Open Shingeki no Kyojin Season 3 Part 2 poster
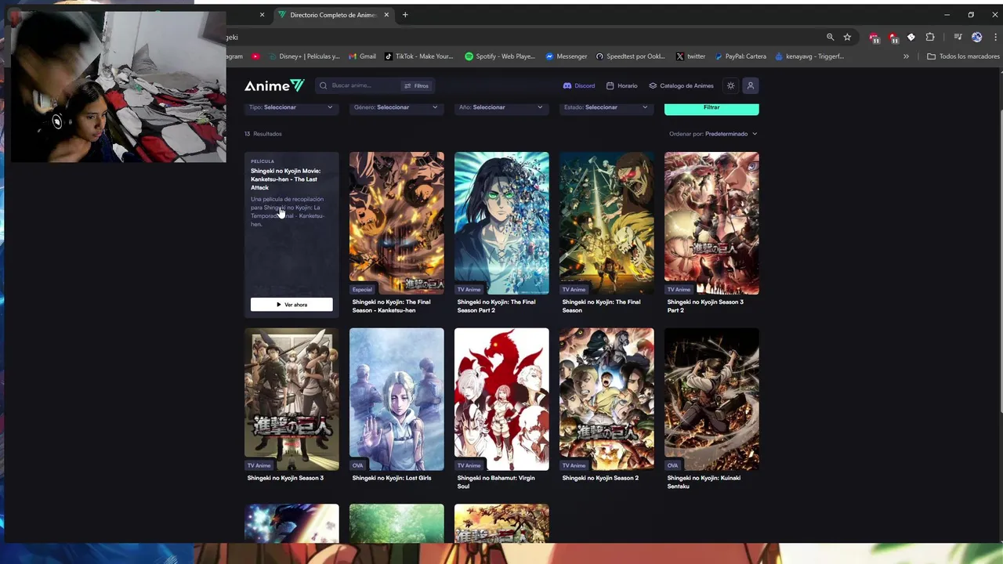The width and height of the screenshot is (1003, 564). tap(712, 222)
